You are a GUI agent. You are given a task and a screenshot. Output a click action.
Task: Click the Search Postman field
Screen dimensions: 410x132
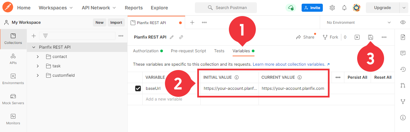click(x=226, y=8)
